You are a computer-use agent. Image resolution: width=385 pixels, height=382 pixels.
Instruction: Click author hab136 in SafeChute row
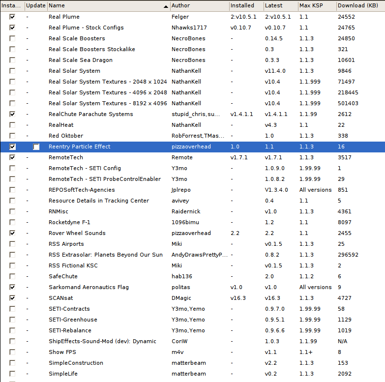pyautogui.click(x=182, y=276)
